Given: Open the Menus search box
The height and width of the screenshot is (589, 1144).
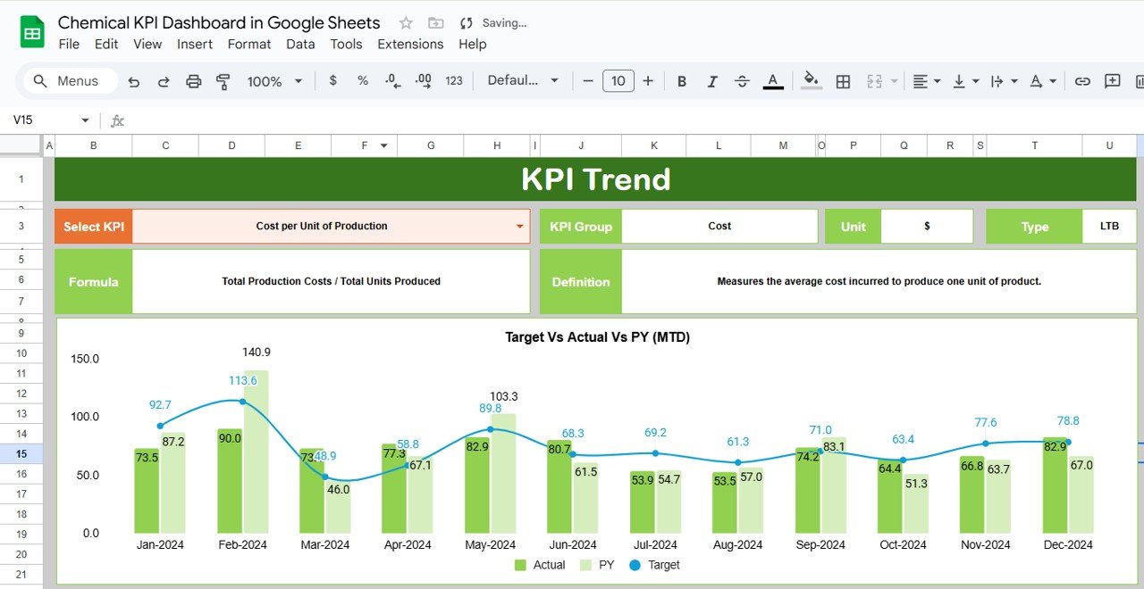Looking at the screenshot, I should click(x=71, y=81).
